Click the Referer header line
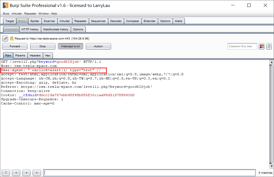Viewport: 274px width, 177px height. 77,87
